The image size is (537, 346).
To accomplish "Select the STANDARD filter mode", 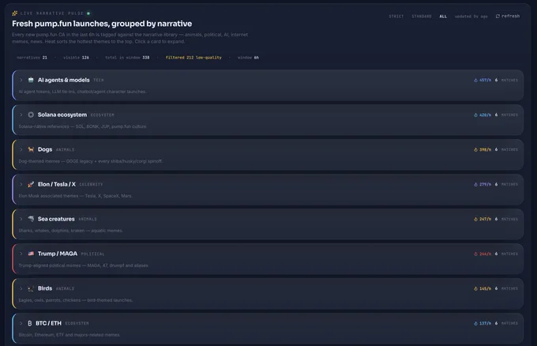I will (x=422, y=17).
